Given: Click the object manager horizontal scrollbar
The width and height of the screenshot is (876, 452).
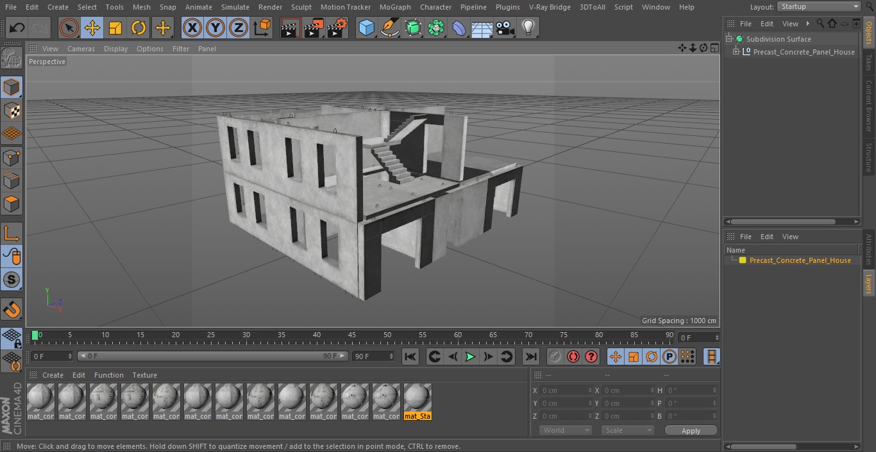Looking at the screenshot, I should [782, 222].
